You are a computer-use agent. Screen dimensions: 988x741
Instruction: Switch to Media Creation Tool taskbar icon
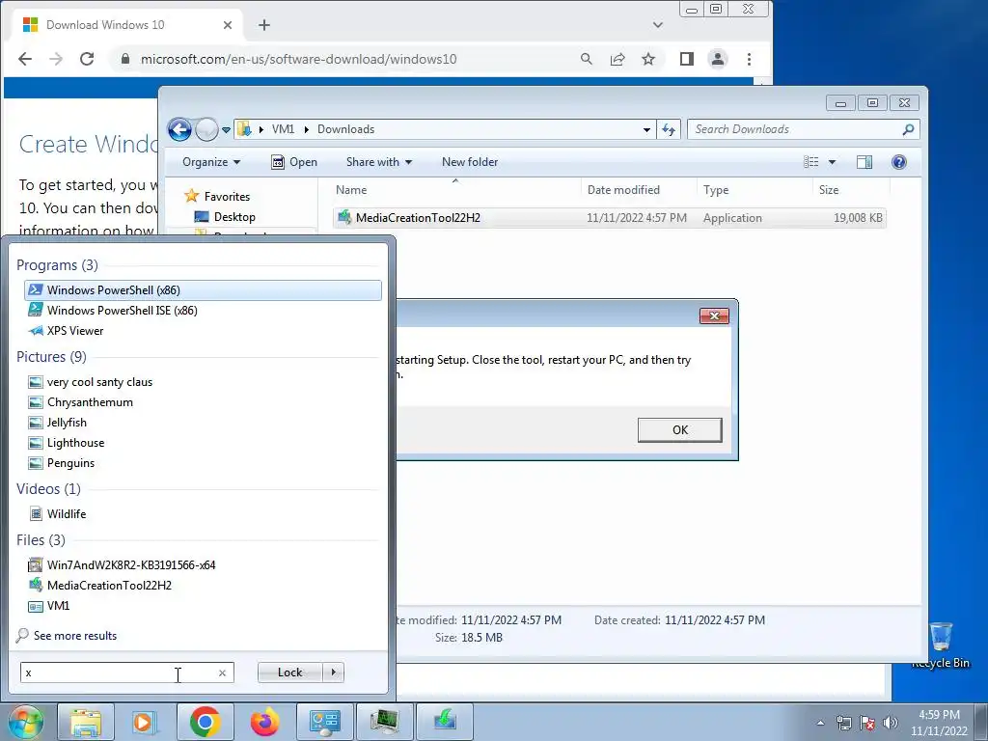(444, 722)
